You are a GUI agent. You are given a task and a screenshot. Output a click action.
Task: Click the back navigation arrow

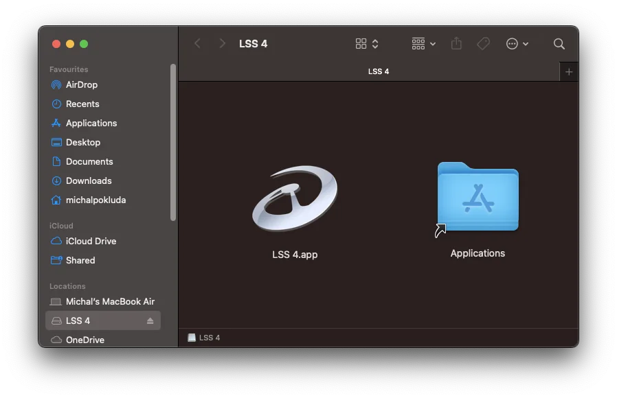[197, 44]
